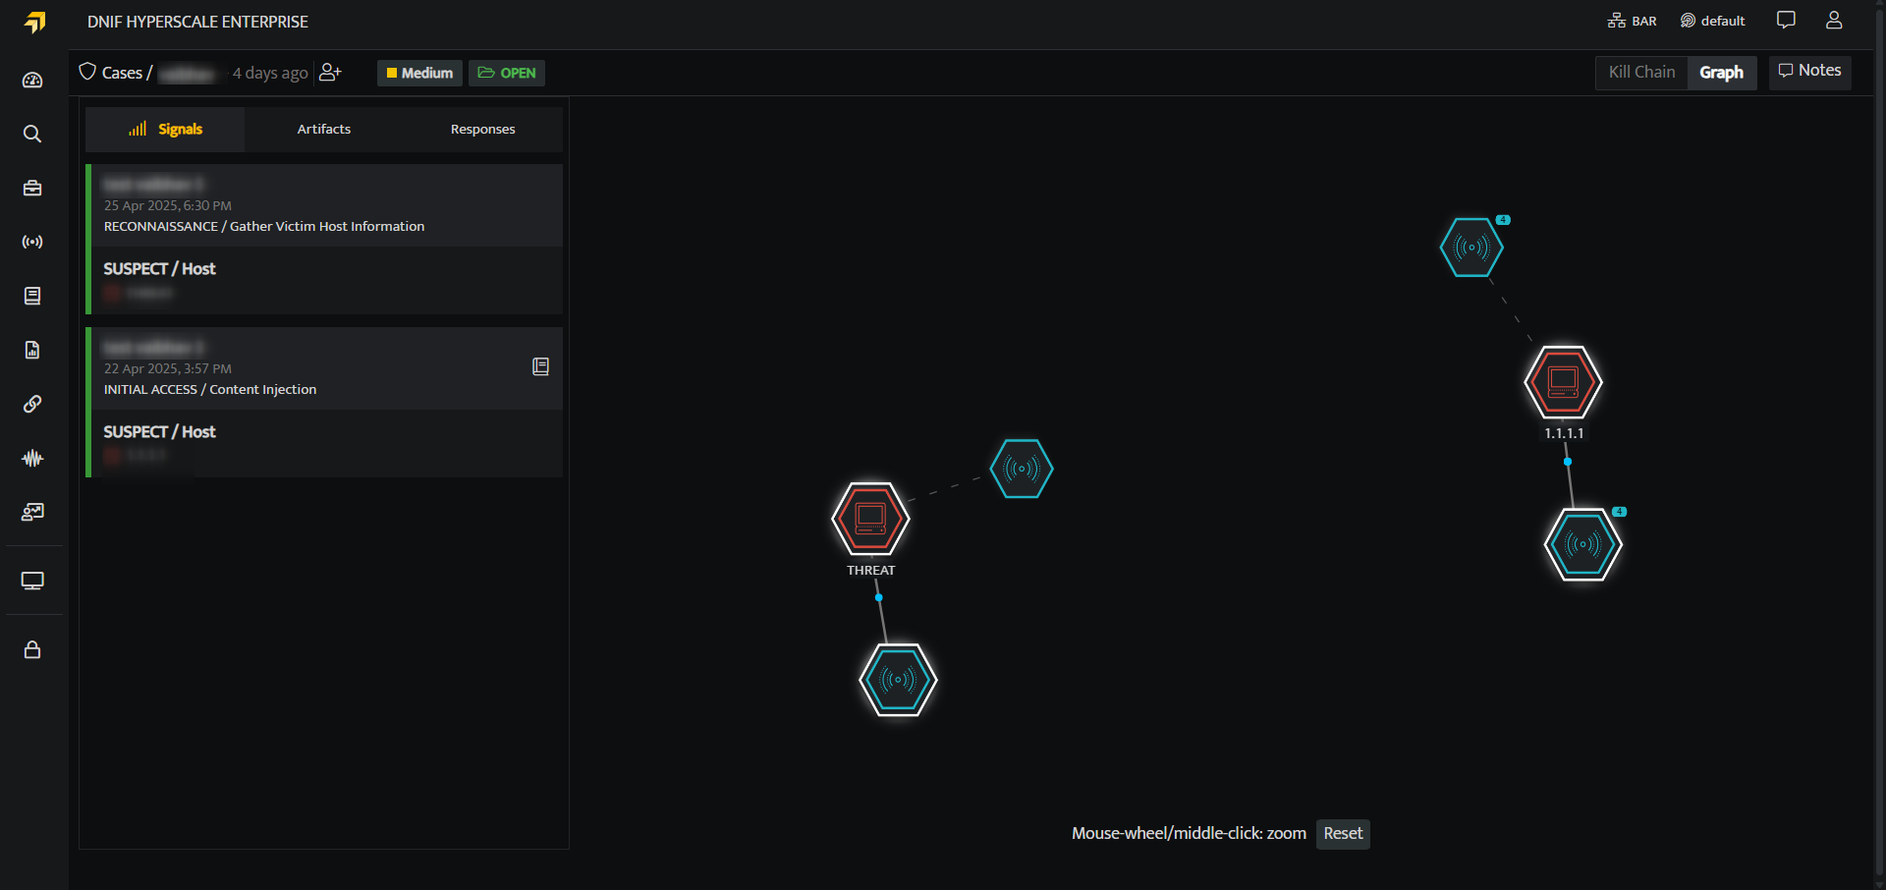Open the waveform sidebar icon
Screen dimensions: 1886x890
click(32, 458)
